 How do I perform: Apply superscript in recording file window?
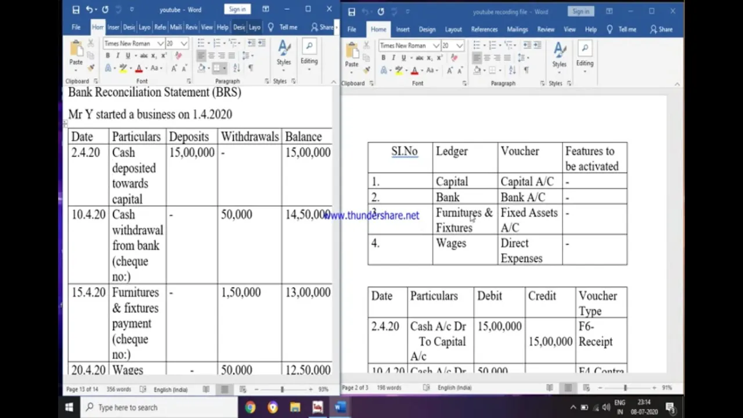tap(439, 58)
